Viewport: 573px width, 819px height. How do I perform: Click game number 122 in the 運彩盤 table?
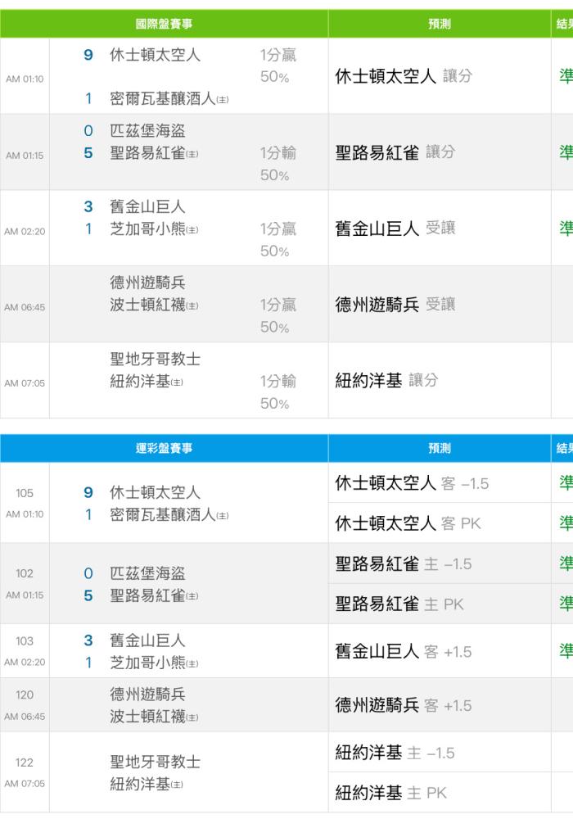tap(25, 762)
